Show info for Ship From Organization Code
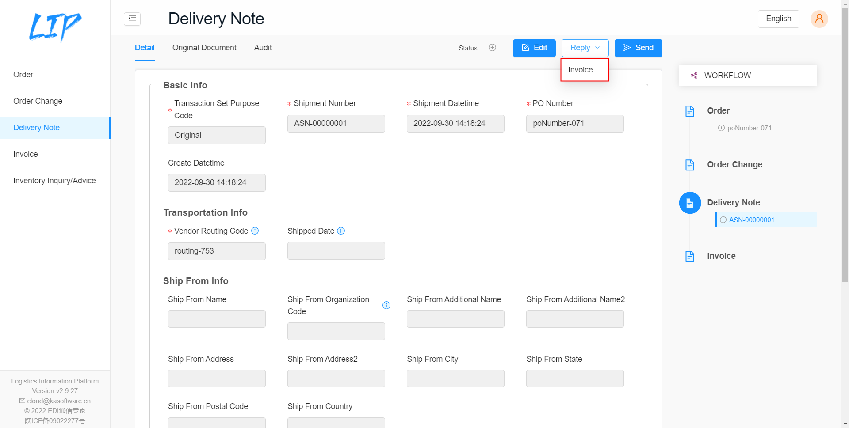Screen dimensions: 849x428 [386, 305]
